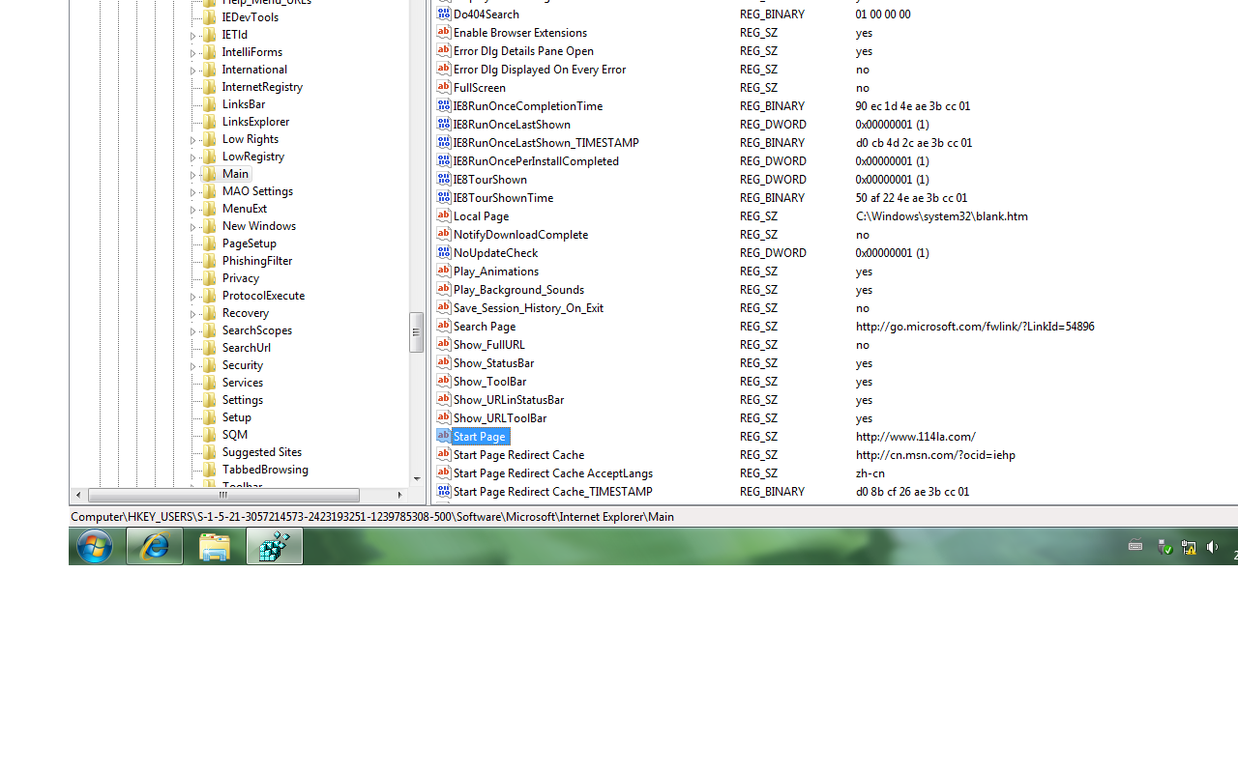This screenshot has width=1238, height=773.
Task: Select the SQM key
Action: (x=234, y=435)
